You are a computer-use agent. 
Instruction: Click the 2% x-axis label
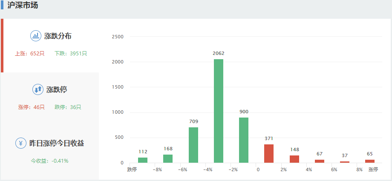pyautogui.click(x=283, y=170)
